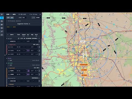Image resolution: width=132 pixels, height=99 pixels.
Task: Edit the JIDOG altitude constraint
Action: point(28,75)
